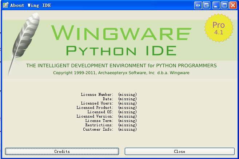Close the About Wing IDE dialog
Image resolution: width=239 pixels, height=159 pixels.
[x=180, y=151]
